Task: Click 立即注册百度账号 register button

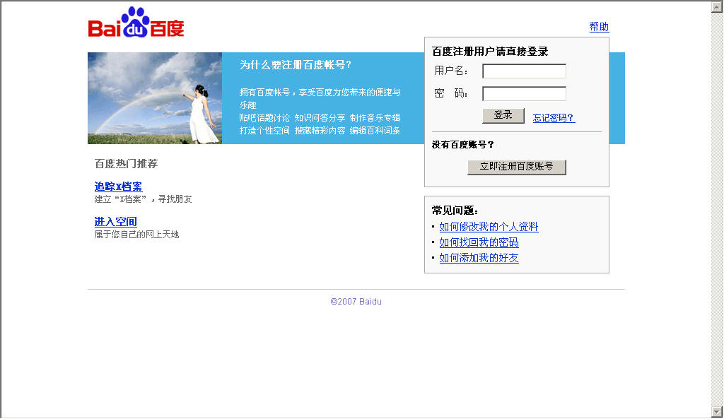Action: click(517, 167)
